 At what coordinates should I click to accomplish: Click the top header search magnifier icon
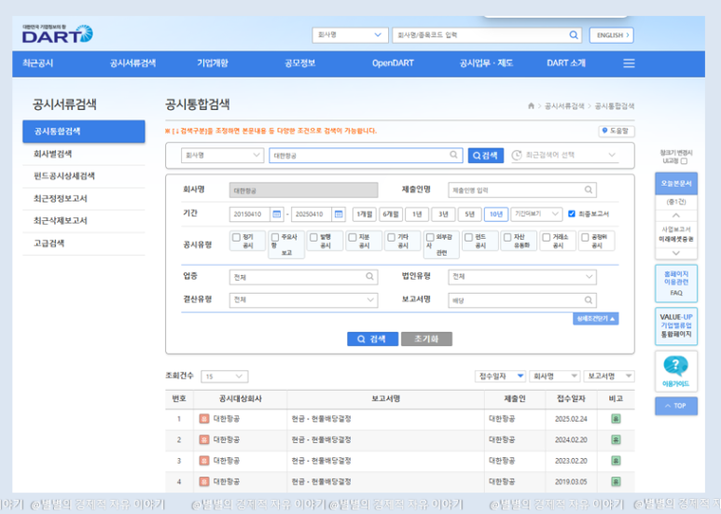click(574, 35)
